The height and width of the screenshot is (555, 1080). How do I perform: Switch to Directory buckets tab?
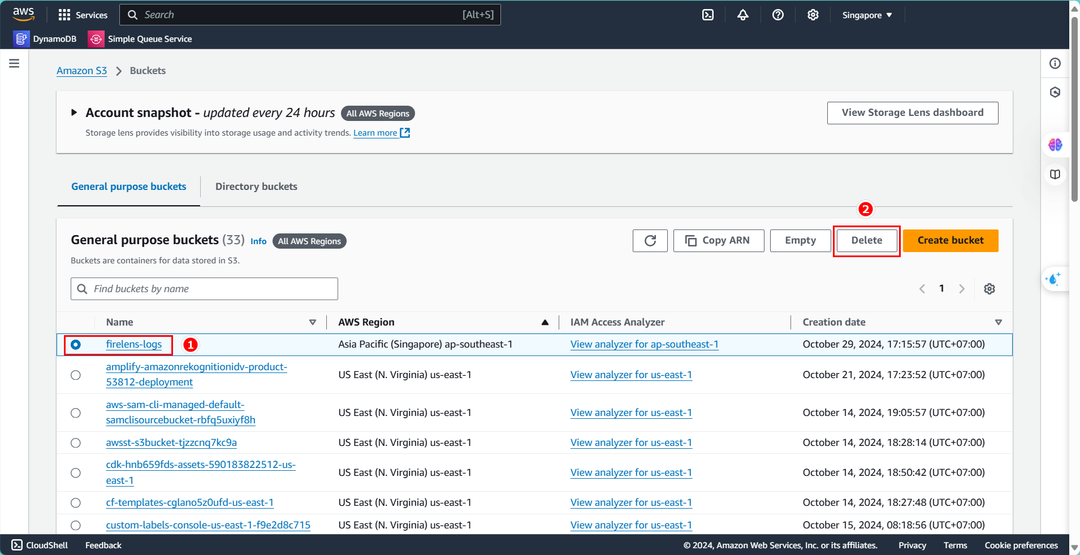256,187
